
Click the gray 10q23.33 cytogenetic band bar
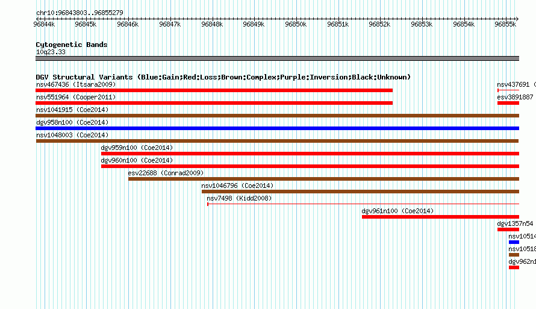[x=277, y=58]
